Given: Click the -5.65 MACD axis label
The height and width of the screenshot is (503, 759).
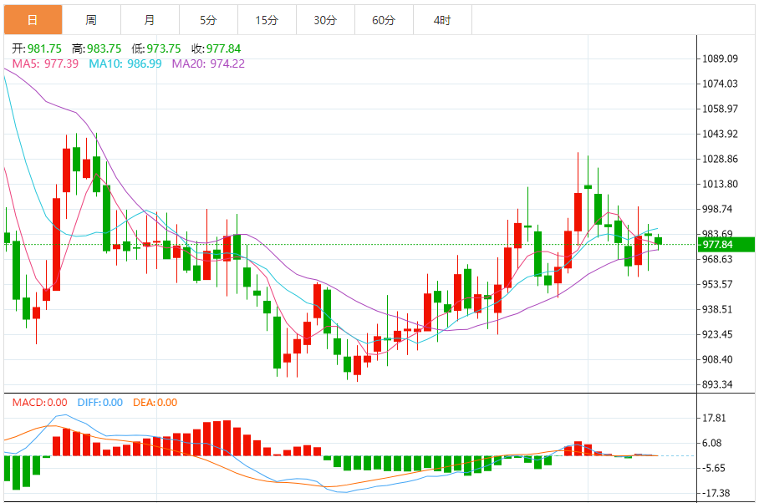Looking at the screenshot, I should coord(712,468).
